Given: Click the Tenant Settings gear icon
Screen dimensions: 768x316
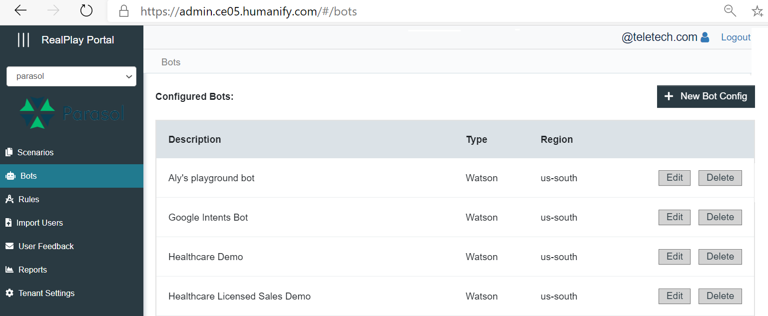Looking at the screenshot, I should point(9,293).
